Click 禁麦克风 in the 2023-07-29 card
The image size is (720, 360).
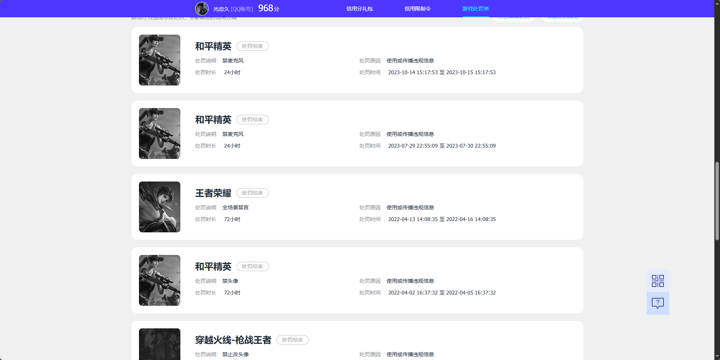click(x=233, y=134)
